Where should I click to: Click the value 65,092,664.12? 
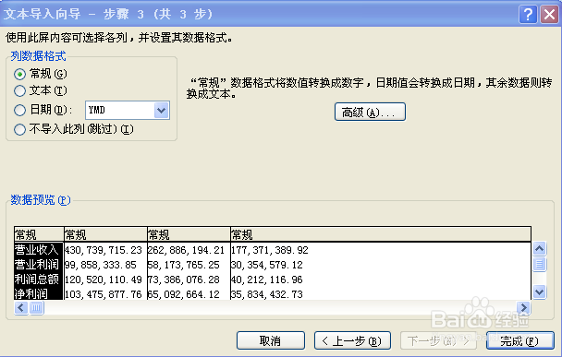click(x=184, y=294)
